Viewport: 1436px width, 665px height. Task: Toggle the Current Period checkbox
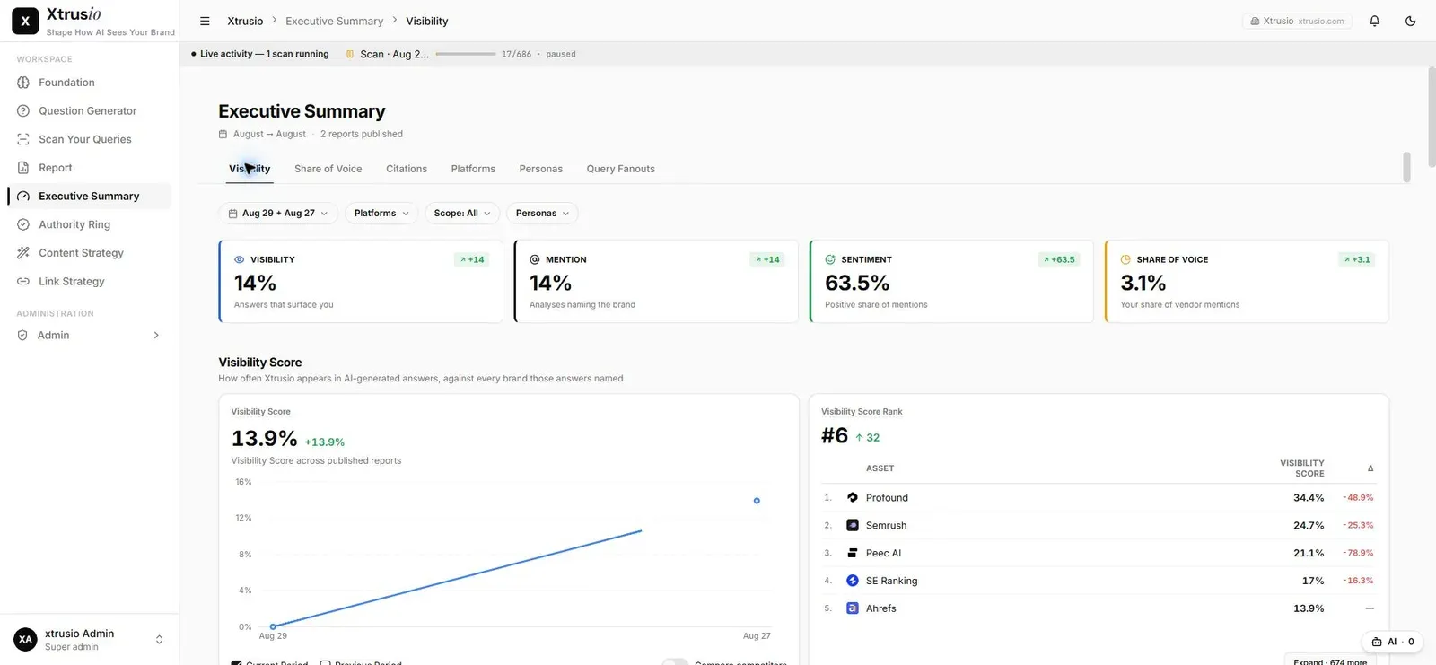(237, 663)
